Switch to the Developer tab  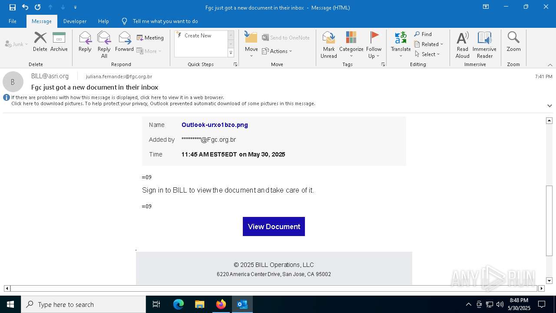pyautogui.click(x=75, y=21)
